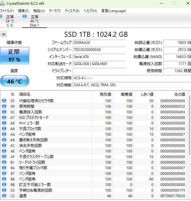Click the serial number field TD23020000038
The width and height of the screenshot is (191, 201).
point(99,50)
